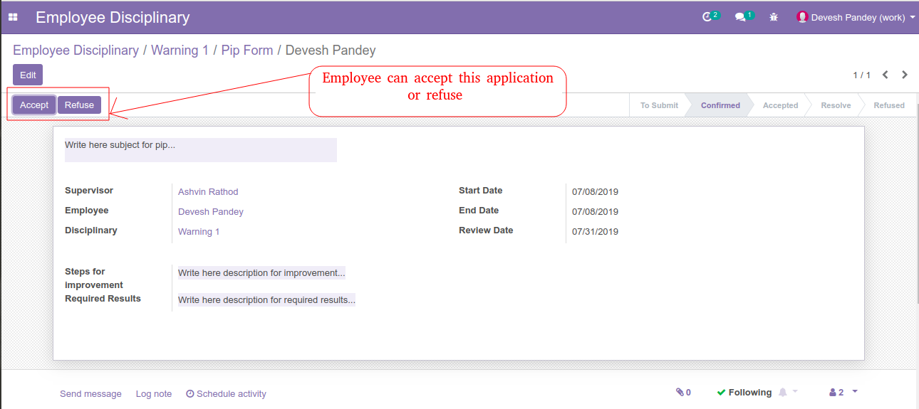This screenshot has width=919, height=409.
Task: Select the Accepted status stage
Action: [x=780, y=105]
